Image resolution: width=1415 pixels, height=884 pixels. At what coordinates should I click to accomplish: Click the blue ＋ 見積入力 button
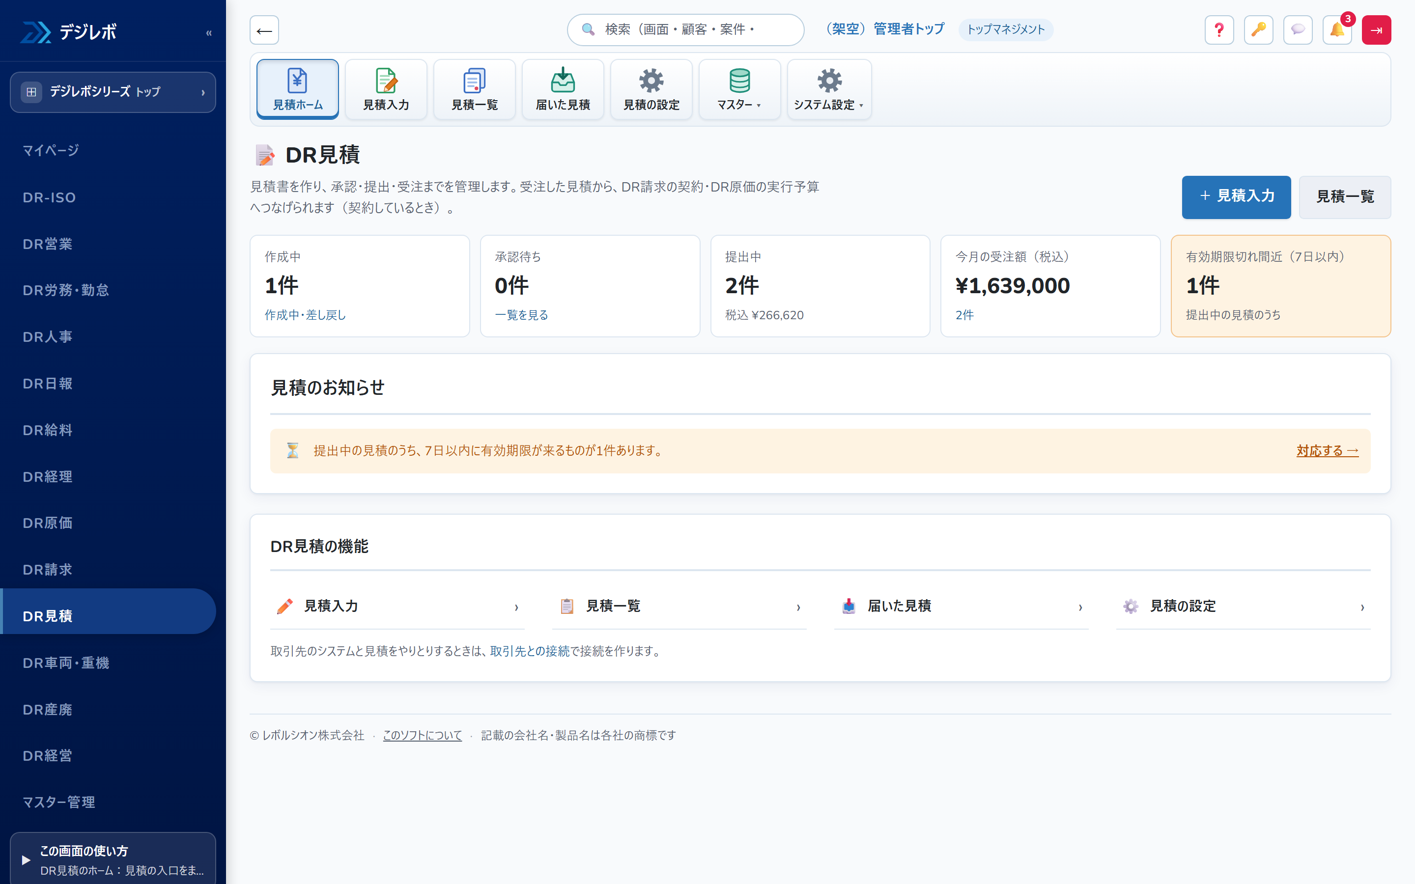click(1236, 197)
